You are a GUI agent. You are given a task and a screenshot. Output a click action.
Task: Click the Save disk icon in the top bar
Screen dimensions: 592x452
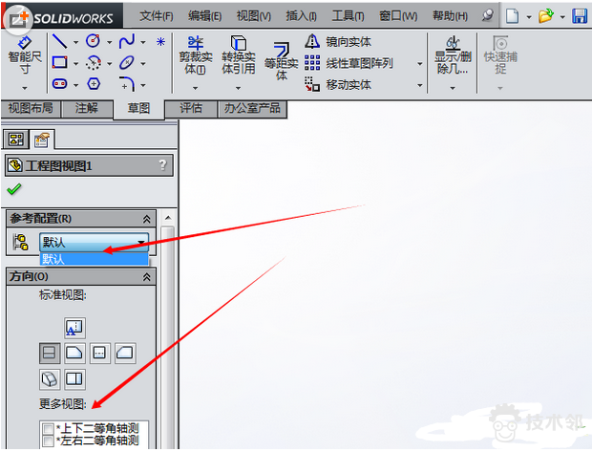pyautogui.click(x=580, y=16)
